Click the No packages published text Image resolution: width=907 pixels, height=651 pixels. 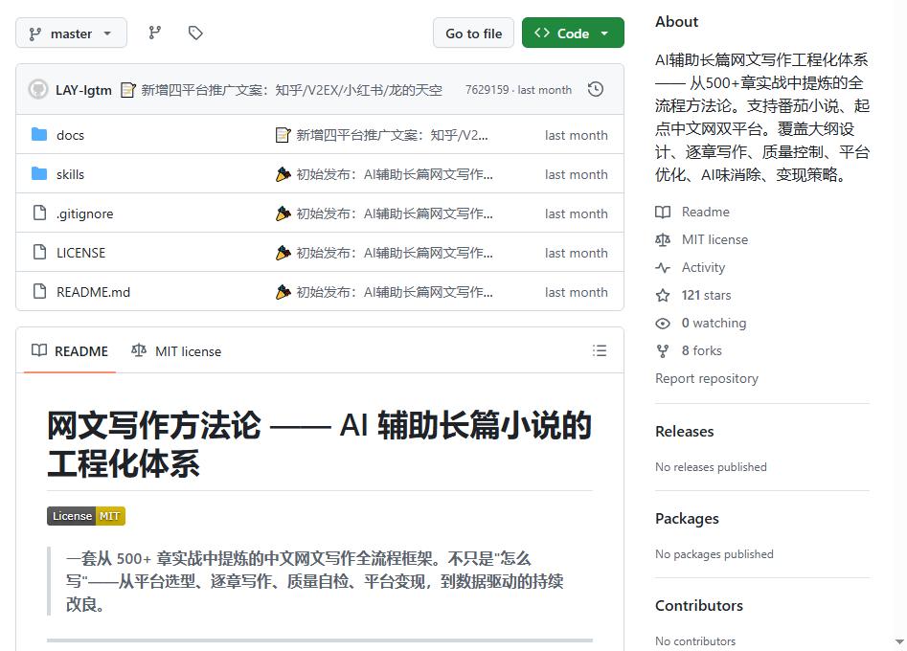coord(714,554)
